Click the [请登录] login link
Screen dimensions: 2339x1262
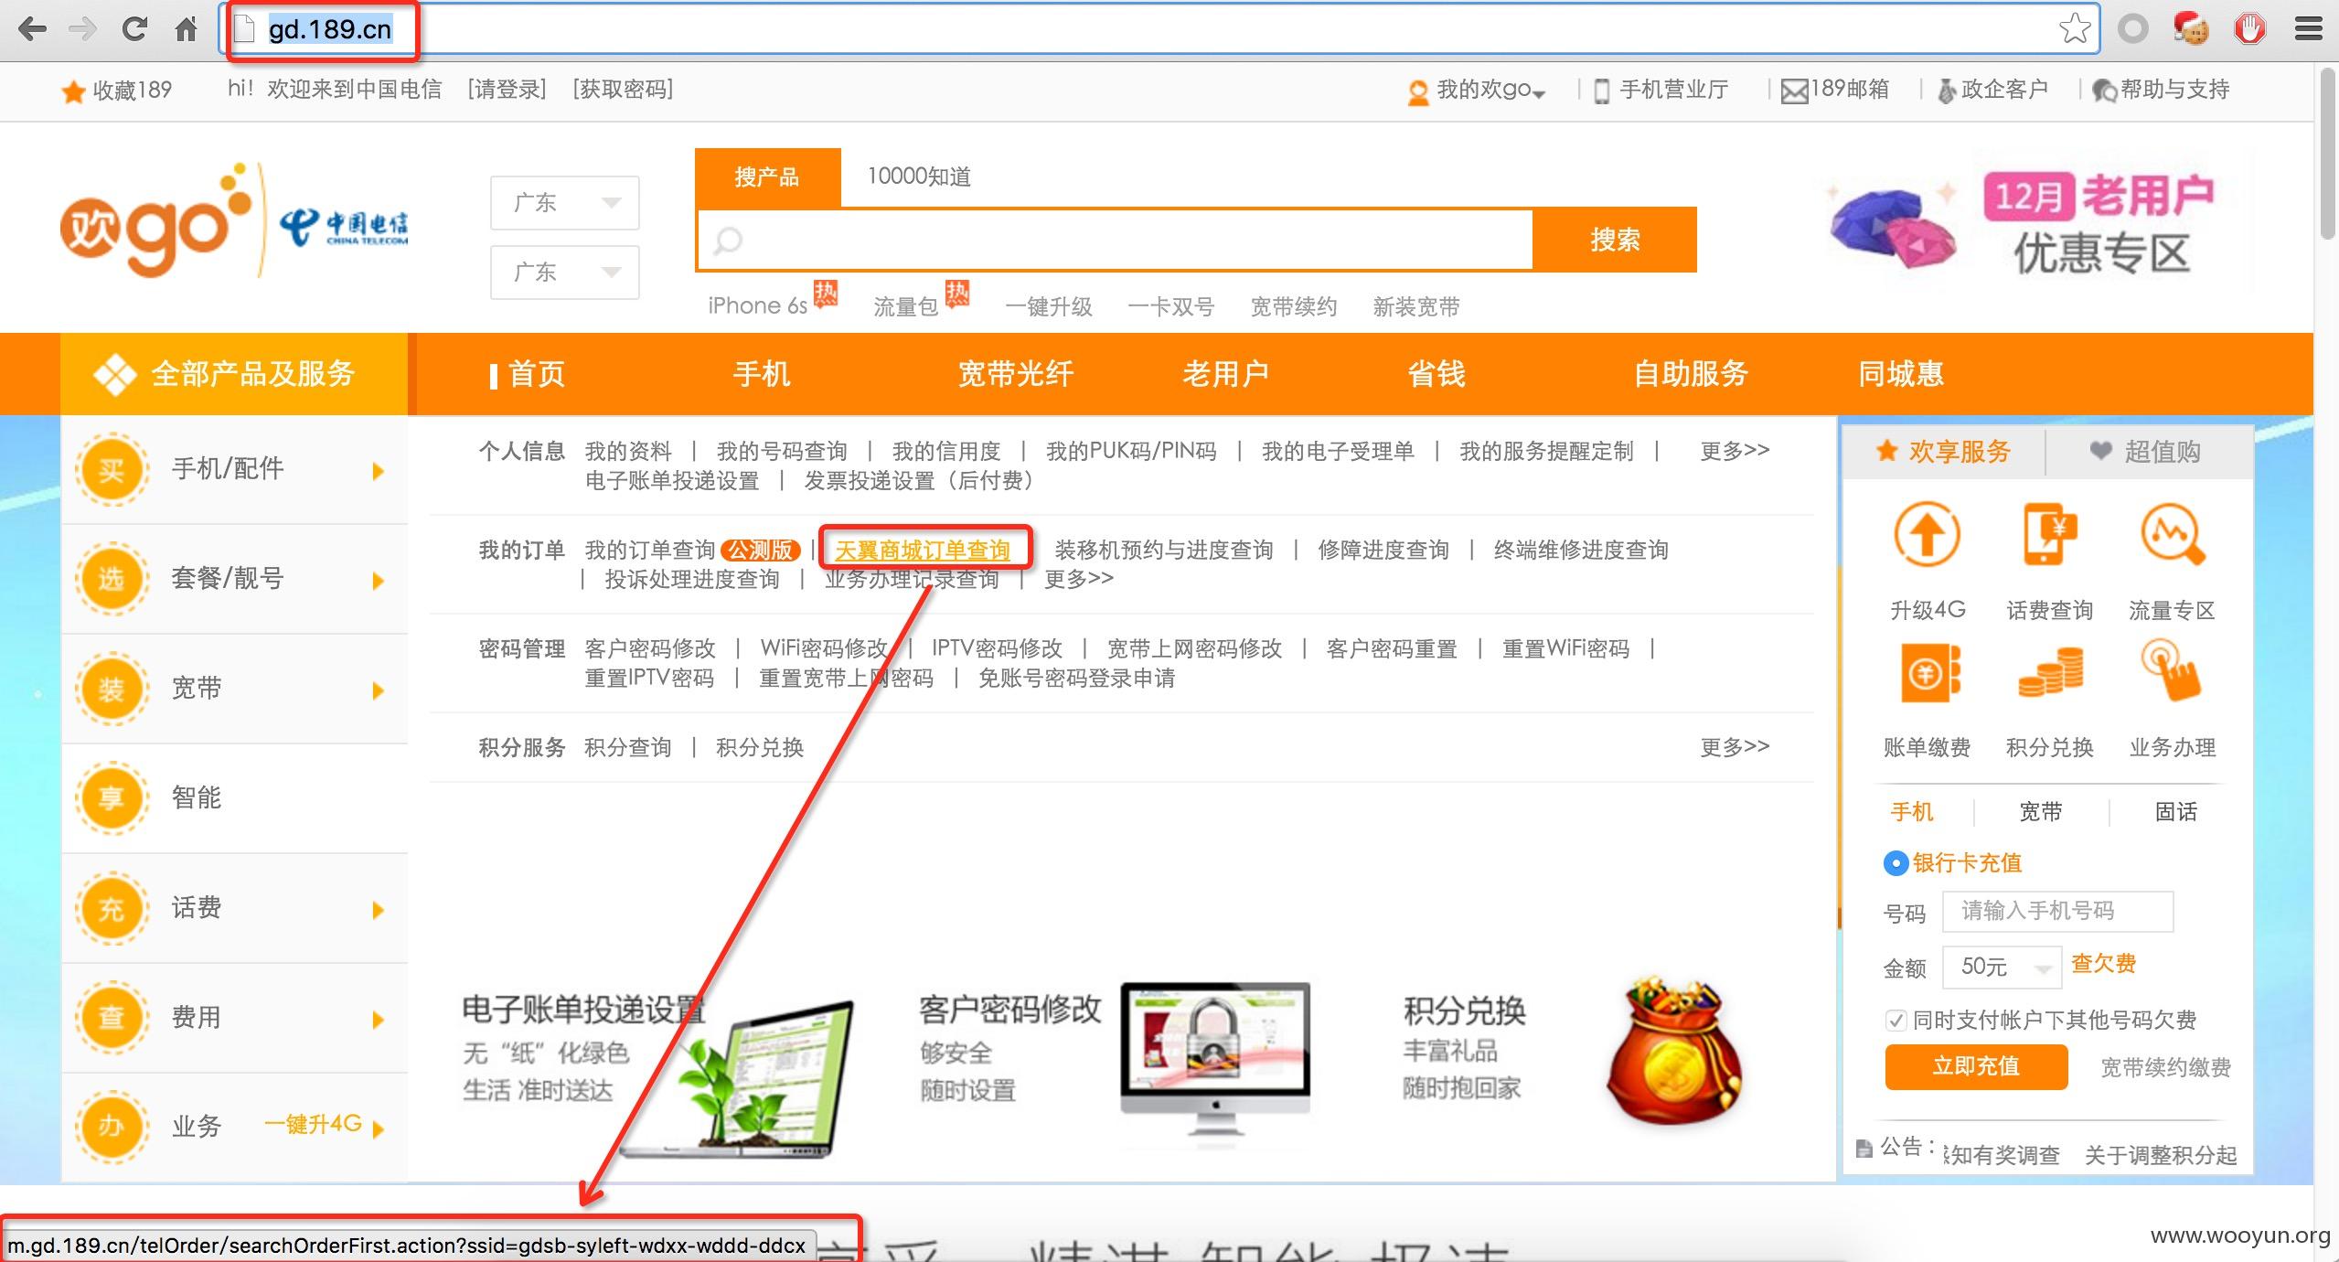507,90
